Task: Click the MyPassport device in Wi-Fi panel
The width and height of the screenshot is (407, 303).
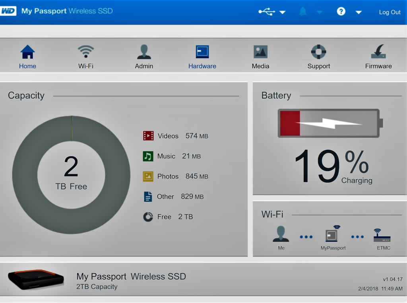Action: click(x=332, y=235)
